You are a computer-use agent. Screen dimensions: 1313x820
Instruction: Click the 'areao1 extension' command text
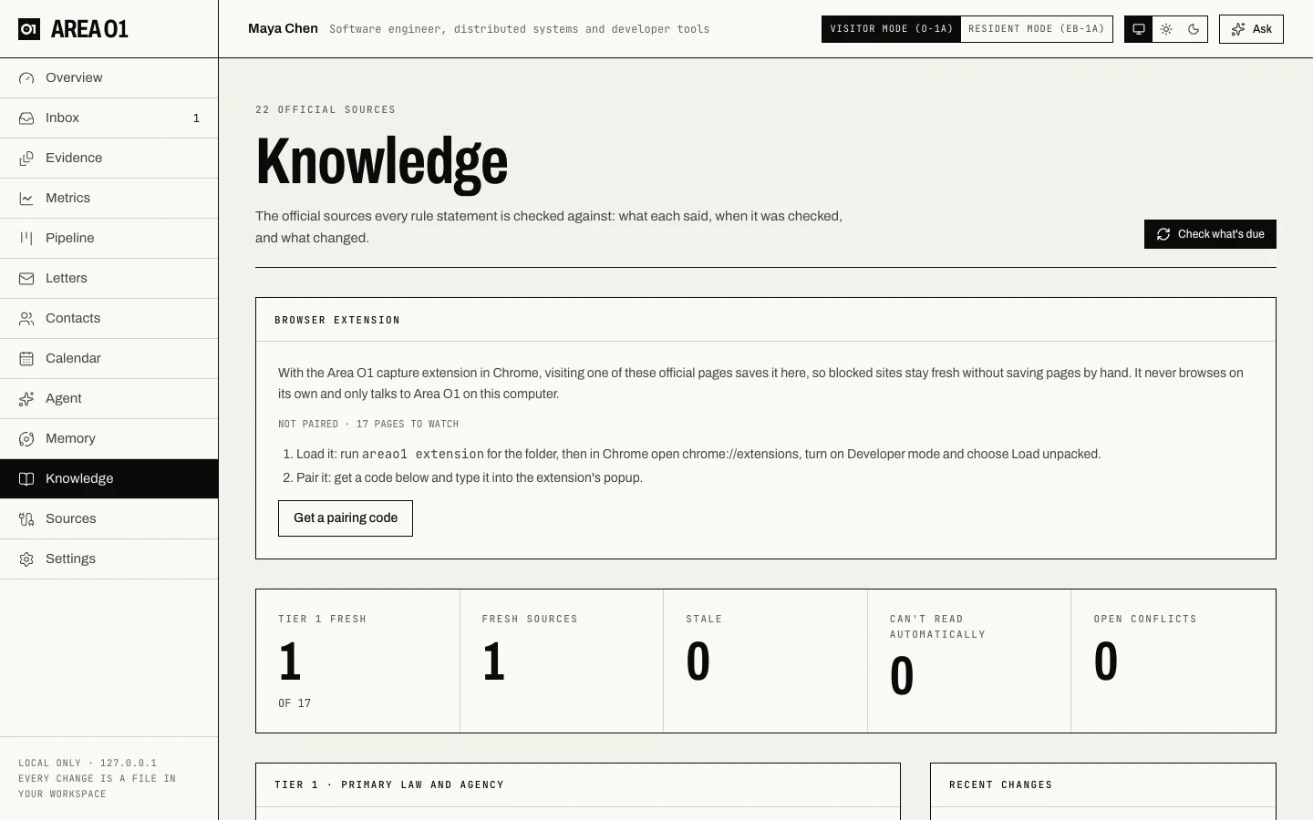pos(423,454)
